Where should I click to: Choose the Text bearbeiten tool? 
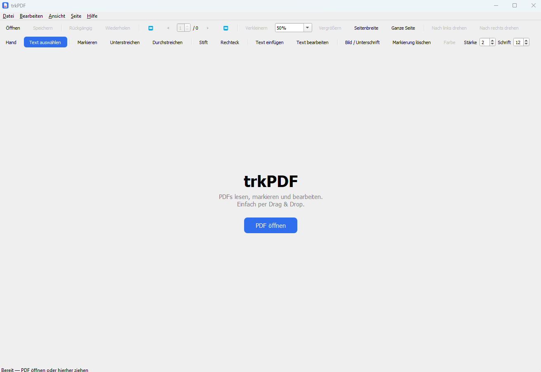(x=313, y=42)
